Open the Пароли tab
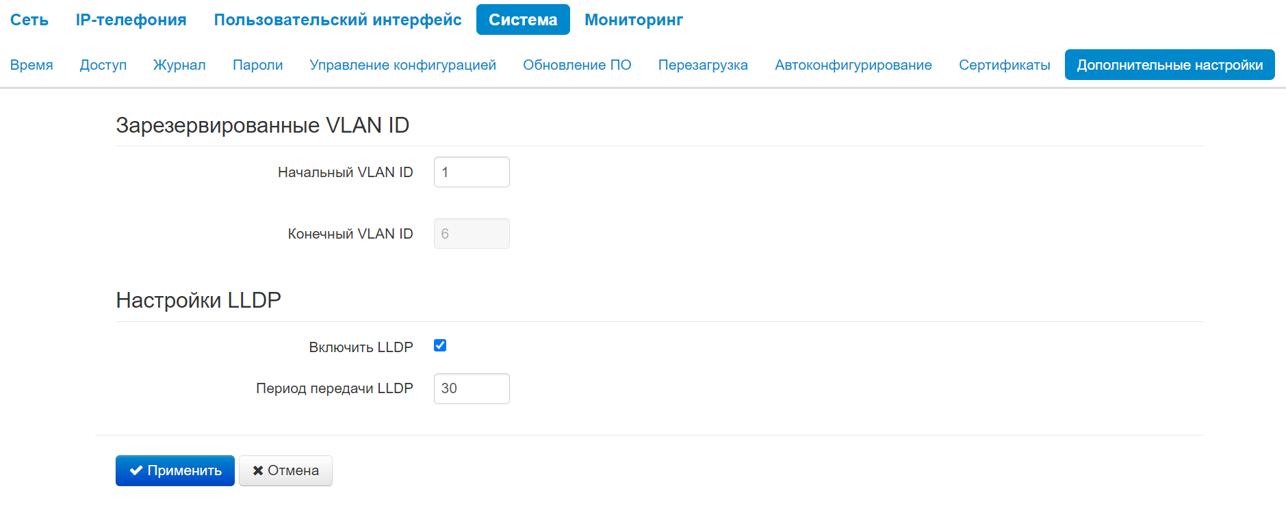Viewport: 1286px width, 521px height. point(257,65)
